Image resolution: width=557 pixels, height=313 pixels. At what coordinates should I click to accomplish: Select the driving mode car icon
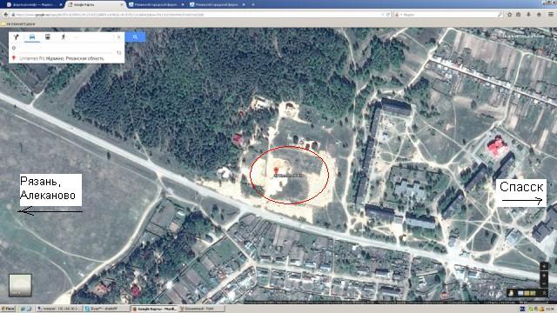tap(32, 37)
